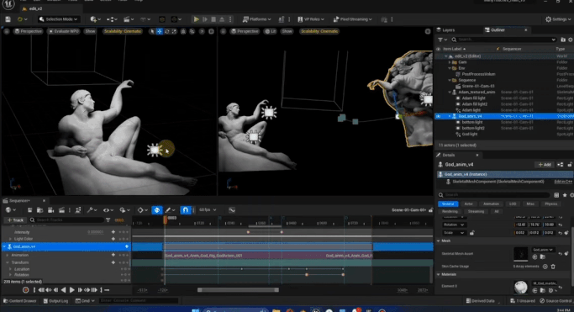The height and width of the screenshot is (312, 574).
Task: Select the Skeletal filter tab in Details
Action: coord(448,204)
